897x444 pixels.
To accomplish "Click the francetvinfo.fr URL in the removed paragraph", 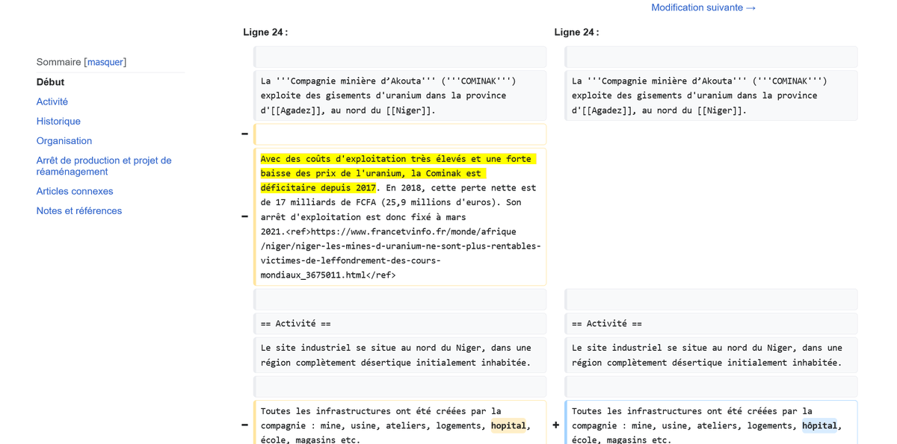I will tap(401, 253).
